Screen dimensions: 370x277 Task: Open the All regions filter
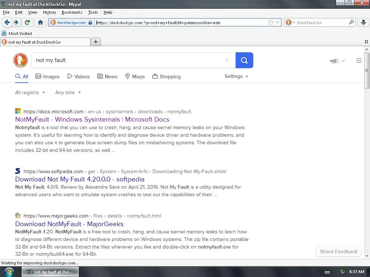pyautogui.click(x=30, y=92)
